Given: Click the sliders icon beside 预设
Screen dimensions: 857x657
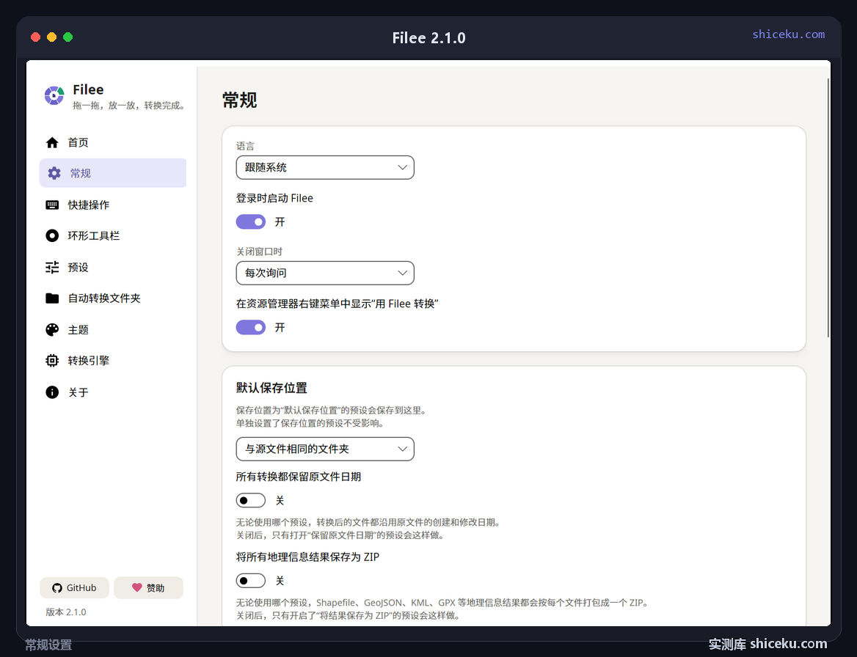Looking at the screenshot, I should (52, 267).
